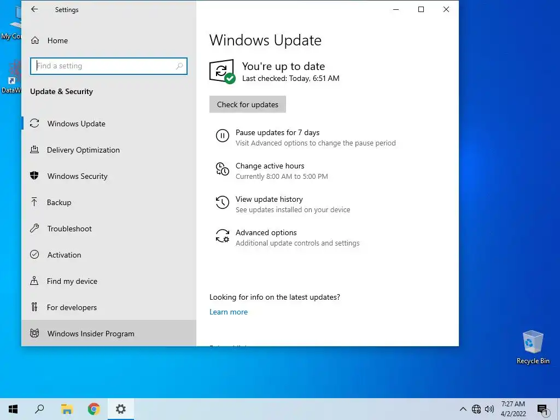Screen dimensions: 560x420
Task: Expand hidden tray icons chevron
Action: (x=463, y=409)
